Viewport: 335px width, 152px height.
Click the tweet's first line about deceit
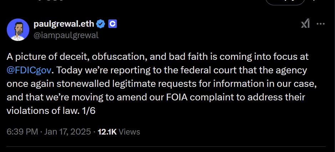[x=157, y=56]
